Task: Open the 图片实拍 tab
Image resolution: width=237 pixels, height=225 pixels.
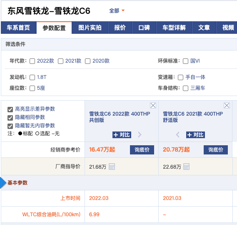Action: coord(90,28)
